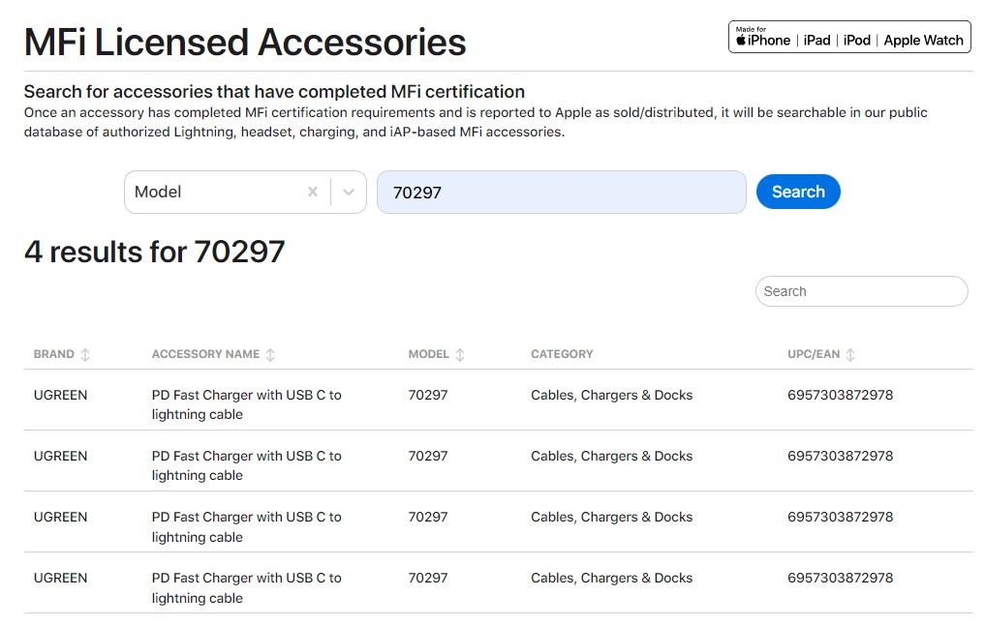
Task: Sort results by Brand column arrows
Action: point(85,355)
